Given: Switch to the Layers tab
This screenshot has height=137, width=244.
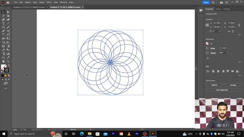Looking at the screenshot, I should [x=218, y=9].
